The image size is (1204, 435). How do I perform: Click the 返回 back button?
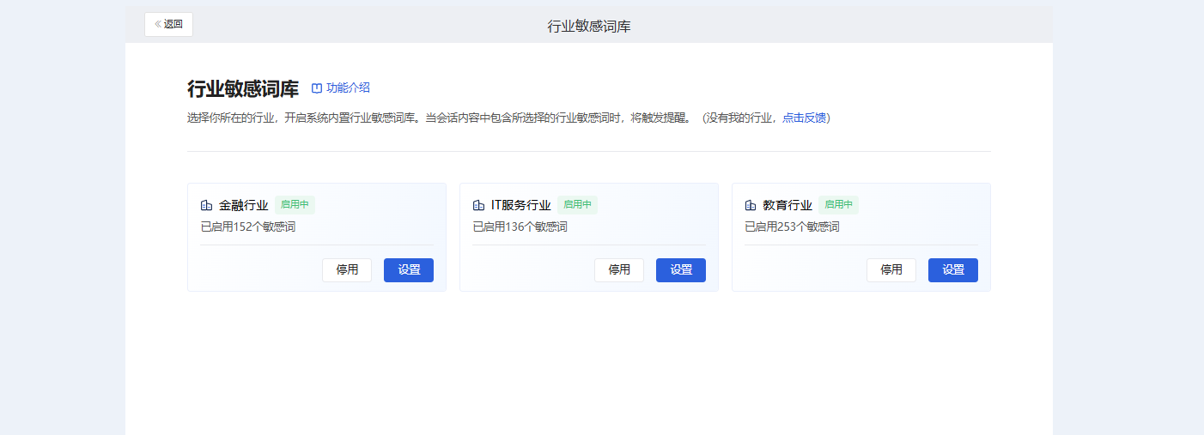pyautogui.click(x=168, y=24)
